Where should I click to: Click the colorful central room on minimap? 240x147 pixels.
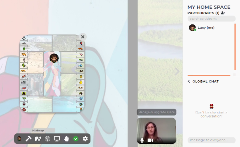pos(52,74)
